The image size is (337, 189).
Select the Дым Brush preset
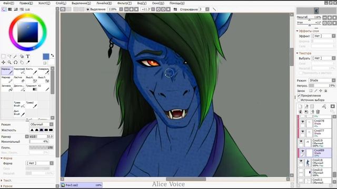coord(19,113)
